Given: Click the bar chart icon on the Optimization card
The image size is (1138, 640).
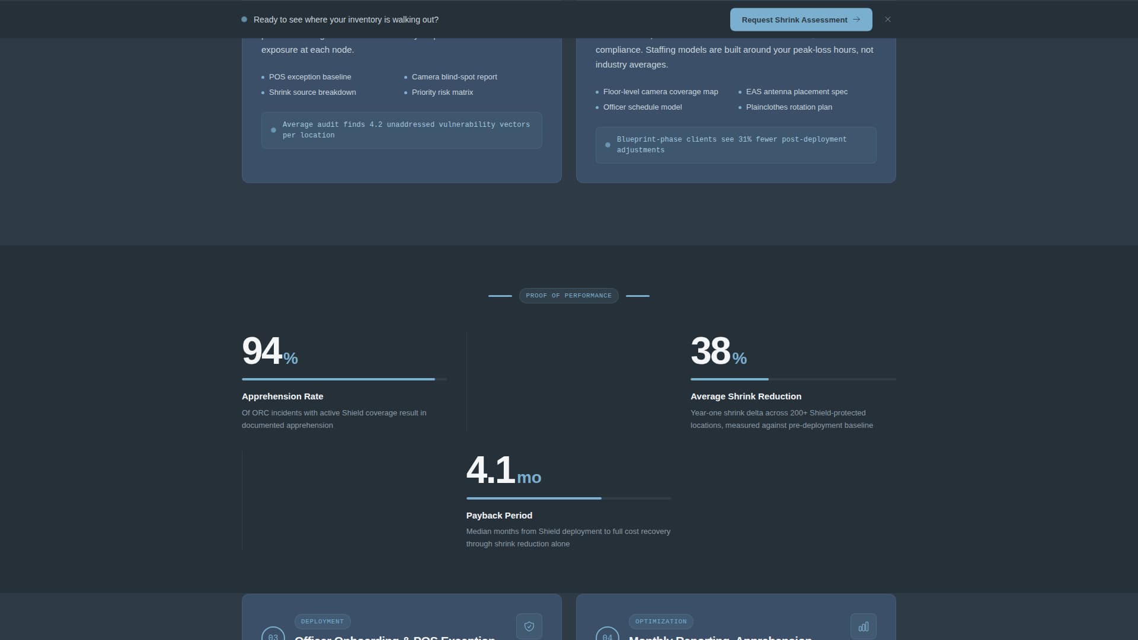Looking at the screenshot, I should [863, 626].
